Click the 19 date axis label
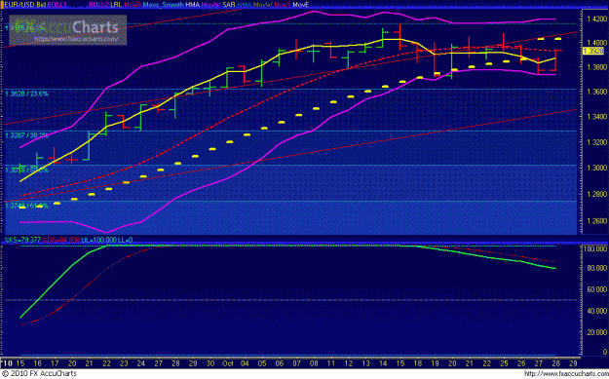The image size is (609, 379). pyautogui.click(x=435, y=363)
